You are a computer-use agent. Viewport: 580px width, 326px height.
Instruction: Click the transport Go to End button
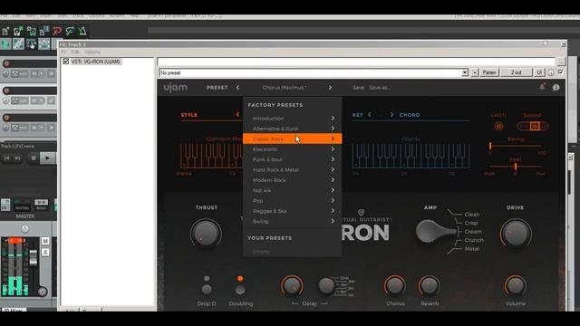point(17,158)
